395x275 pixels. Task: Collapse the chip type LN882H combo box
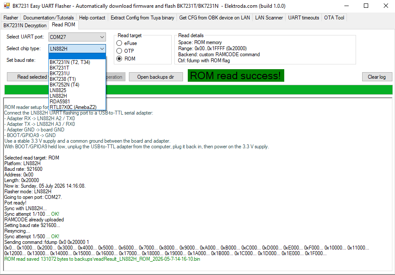tap(77, 48)
